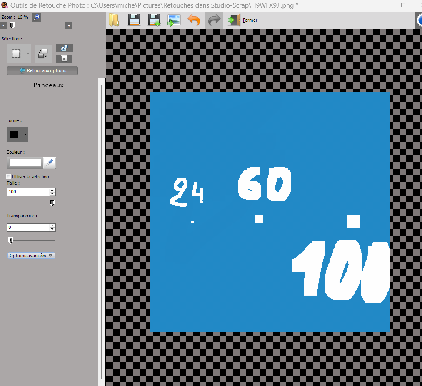Open the selection shape dropdown arrow
The width and height of the screenshot is (422, 386).
(28, 53)
